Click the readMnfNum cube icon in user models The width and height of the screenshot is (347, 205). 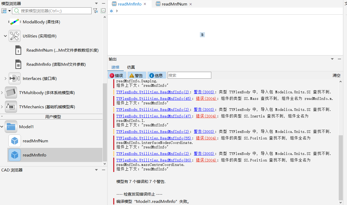15,141
